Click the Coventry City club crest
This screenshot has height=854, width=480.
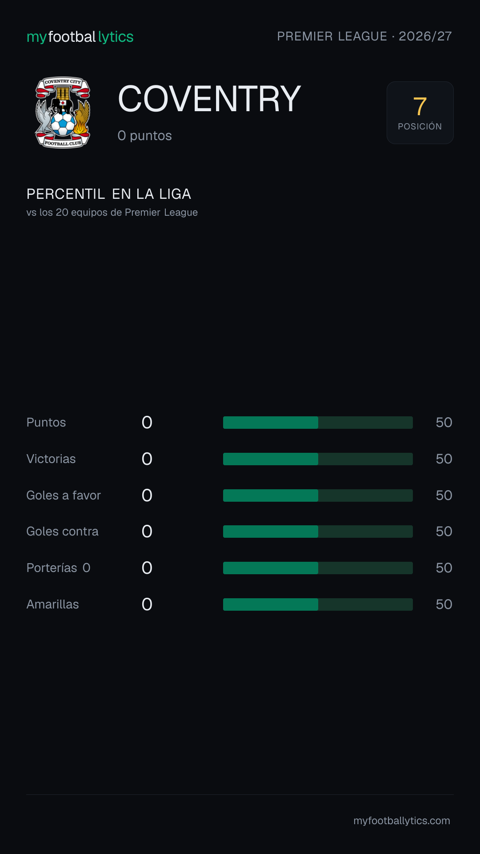point(63,113)
